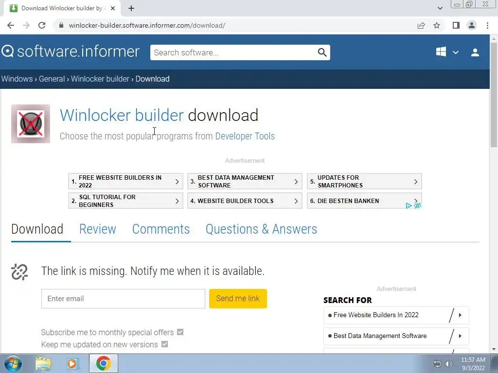This screenshot has height=373, width=498.
Task: Open Best Data Management Software ad
Action: 245,182
